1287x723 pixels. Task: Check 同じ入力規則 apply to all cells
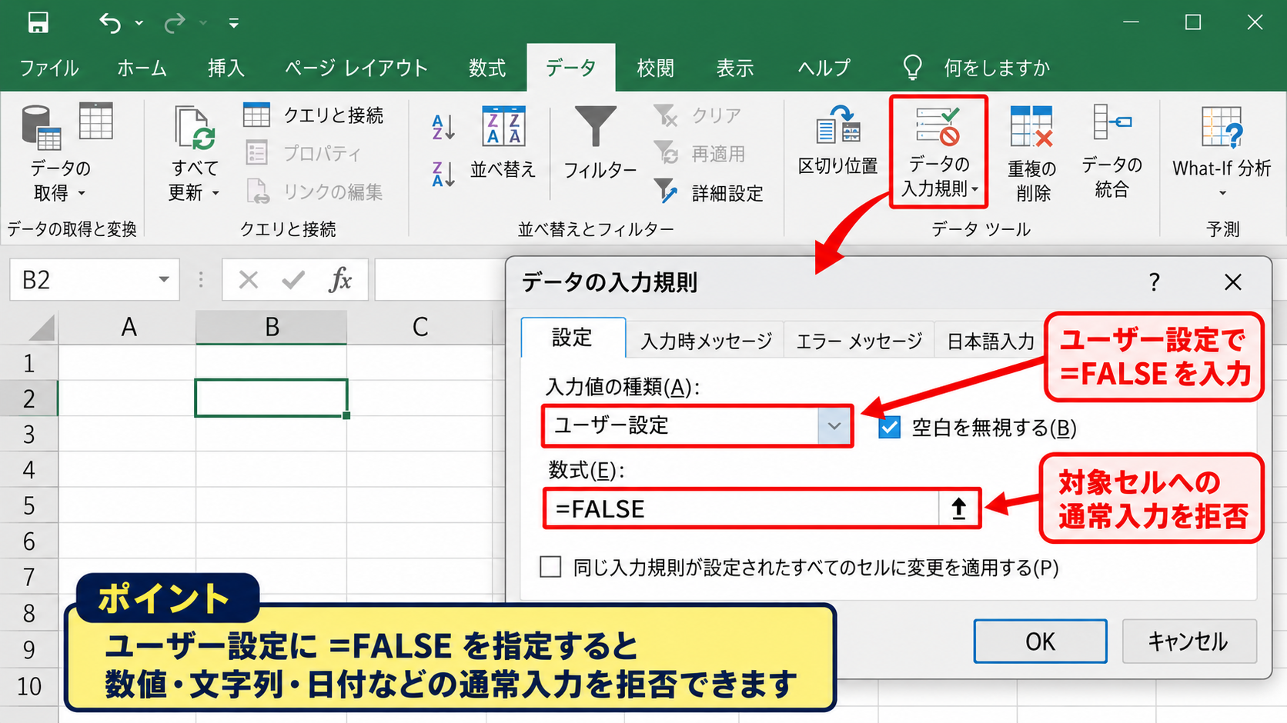(550, 567)
